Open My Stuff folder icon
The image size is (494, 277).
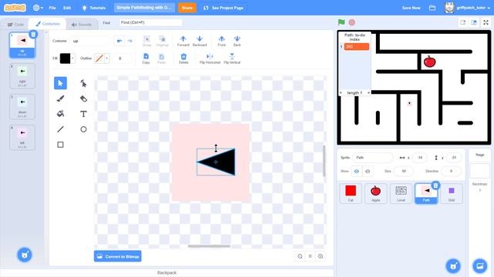tap(432, 8)
